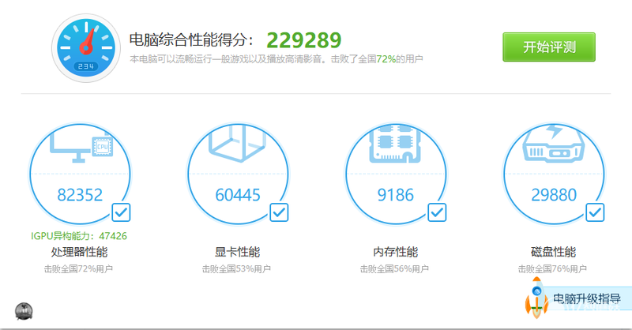Click the memory score 9186
The image size is (632, 330).
[396, 195]
